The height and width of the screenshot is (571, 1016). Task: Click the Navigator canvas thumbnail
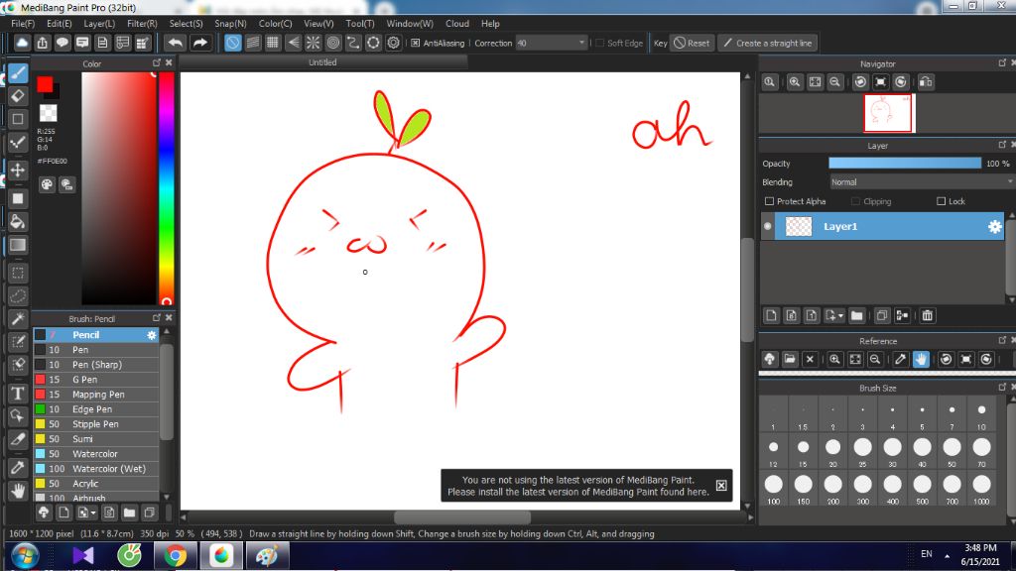[888, 113]
